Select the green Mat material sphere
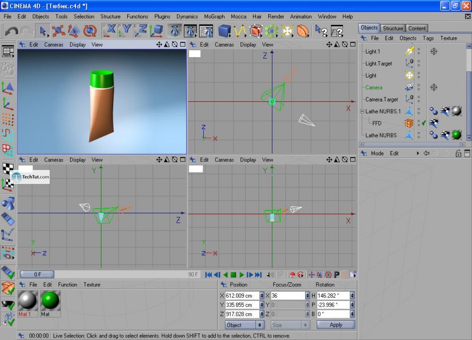Screen dimensions: 472x340 click(x=50, y=300)
